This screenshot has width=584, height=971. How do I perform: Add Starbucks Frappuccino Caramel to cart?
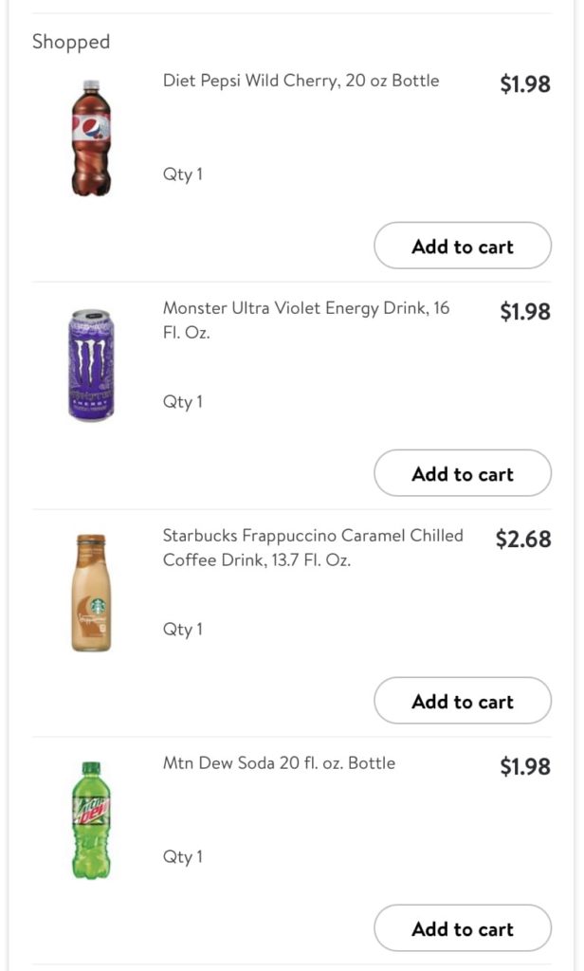[x=462, y=702]
